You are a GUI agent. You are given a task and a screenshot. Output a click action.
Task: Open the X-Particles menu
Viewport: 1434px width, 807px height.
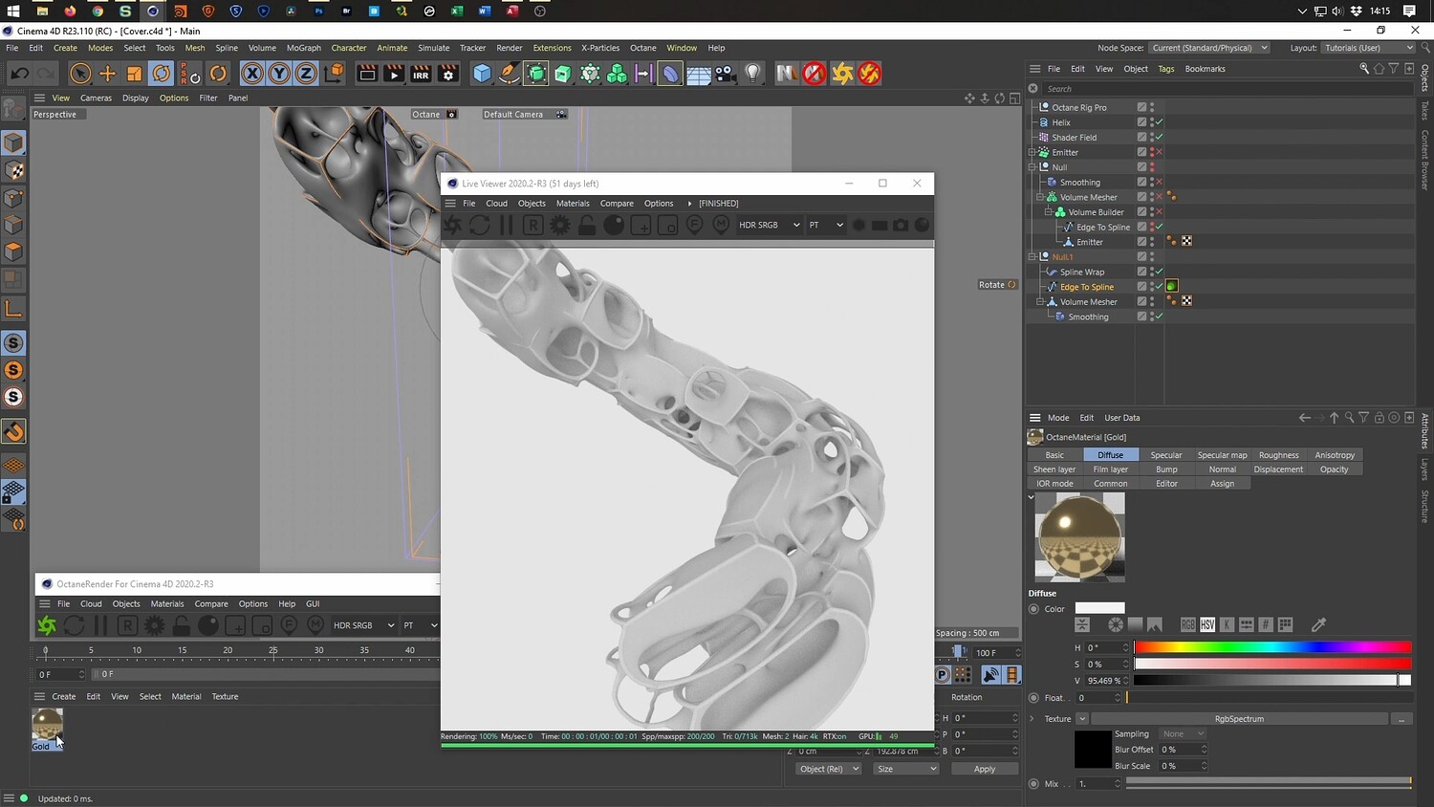point(600,48)
